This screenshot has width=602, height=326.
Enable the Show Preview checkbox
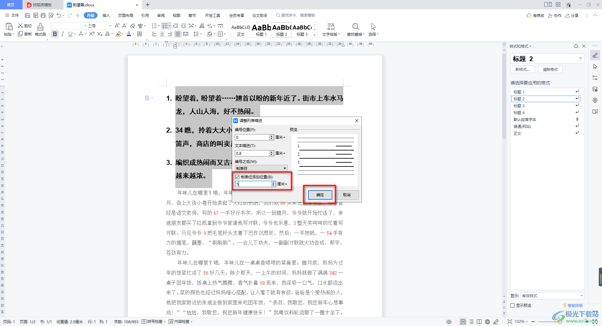tap(513, 305)
